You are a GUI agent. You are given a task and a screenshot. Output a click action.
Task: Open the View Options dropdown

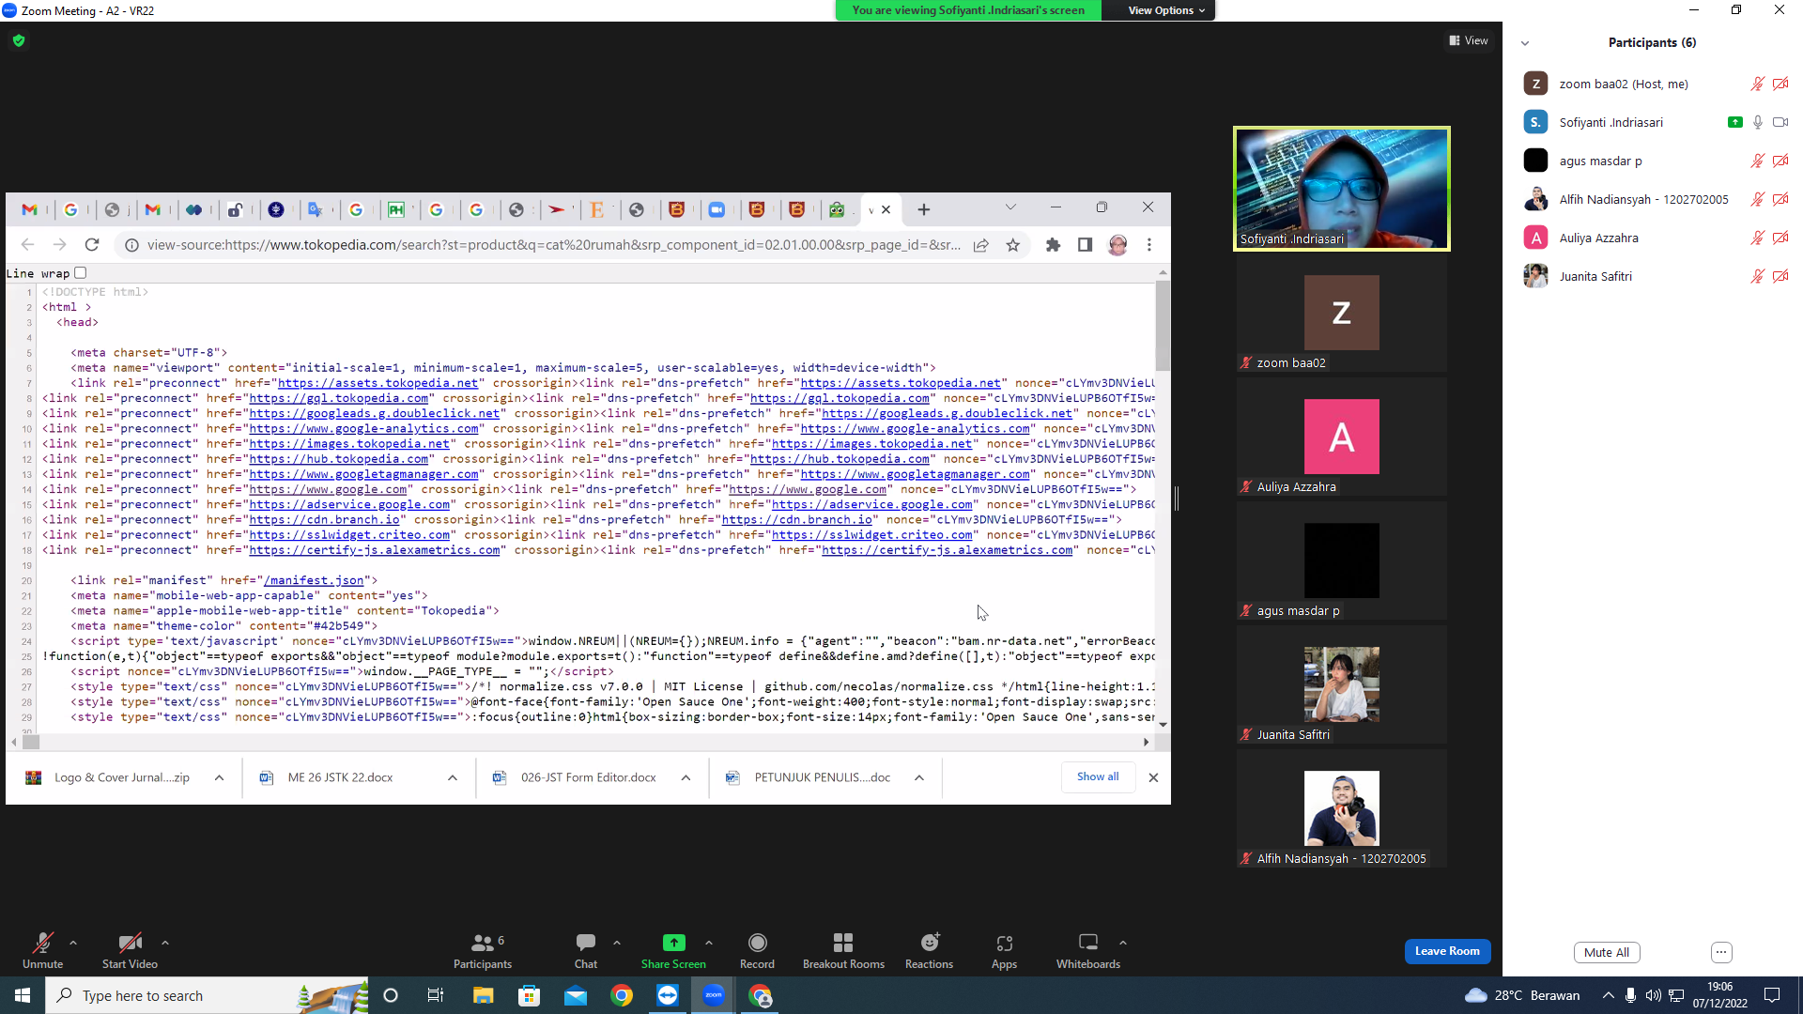click(1166, 10)
